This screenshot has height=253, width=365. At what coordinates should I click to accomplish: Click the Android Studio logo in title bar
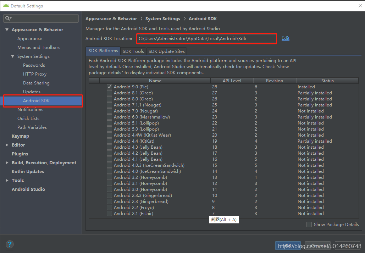[6, 6]
